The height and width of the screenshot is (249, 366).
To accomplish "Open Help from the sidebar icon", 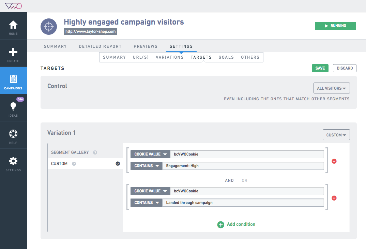I will 13,134.
